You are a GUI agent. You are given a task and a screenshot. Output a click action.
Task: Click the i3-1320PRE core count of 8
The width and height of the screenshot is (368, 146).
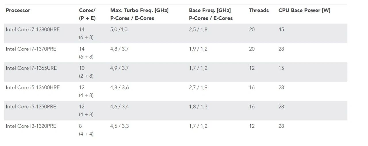[x=80, y=126]
